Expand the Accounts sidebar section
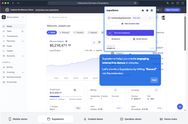188x124 pixels. tap(23, 56)
